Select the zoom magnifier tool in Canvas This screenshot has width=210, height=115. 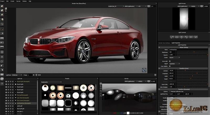(x=101, y=91)
